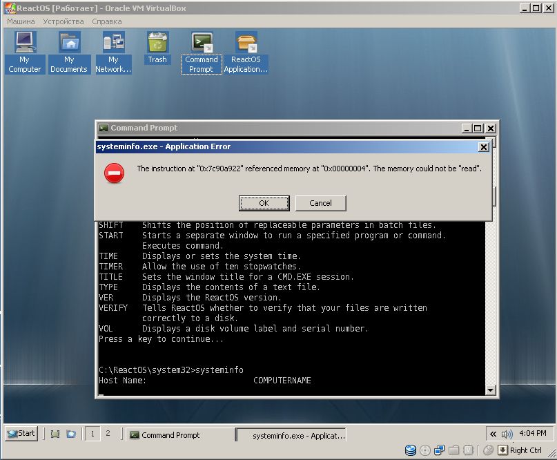Select the Command Prompt desktop shortcut
557x460 pixels.
[x=202, y=52]
